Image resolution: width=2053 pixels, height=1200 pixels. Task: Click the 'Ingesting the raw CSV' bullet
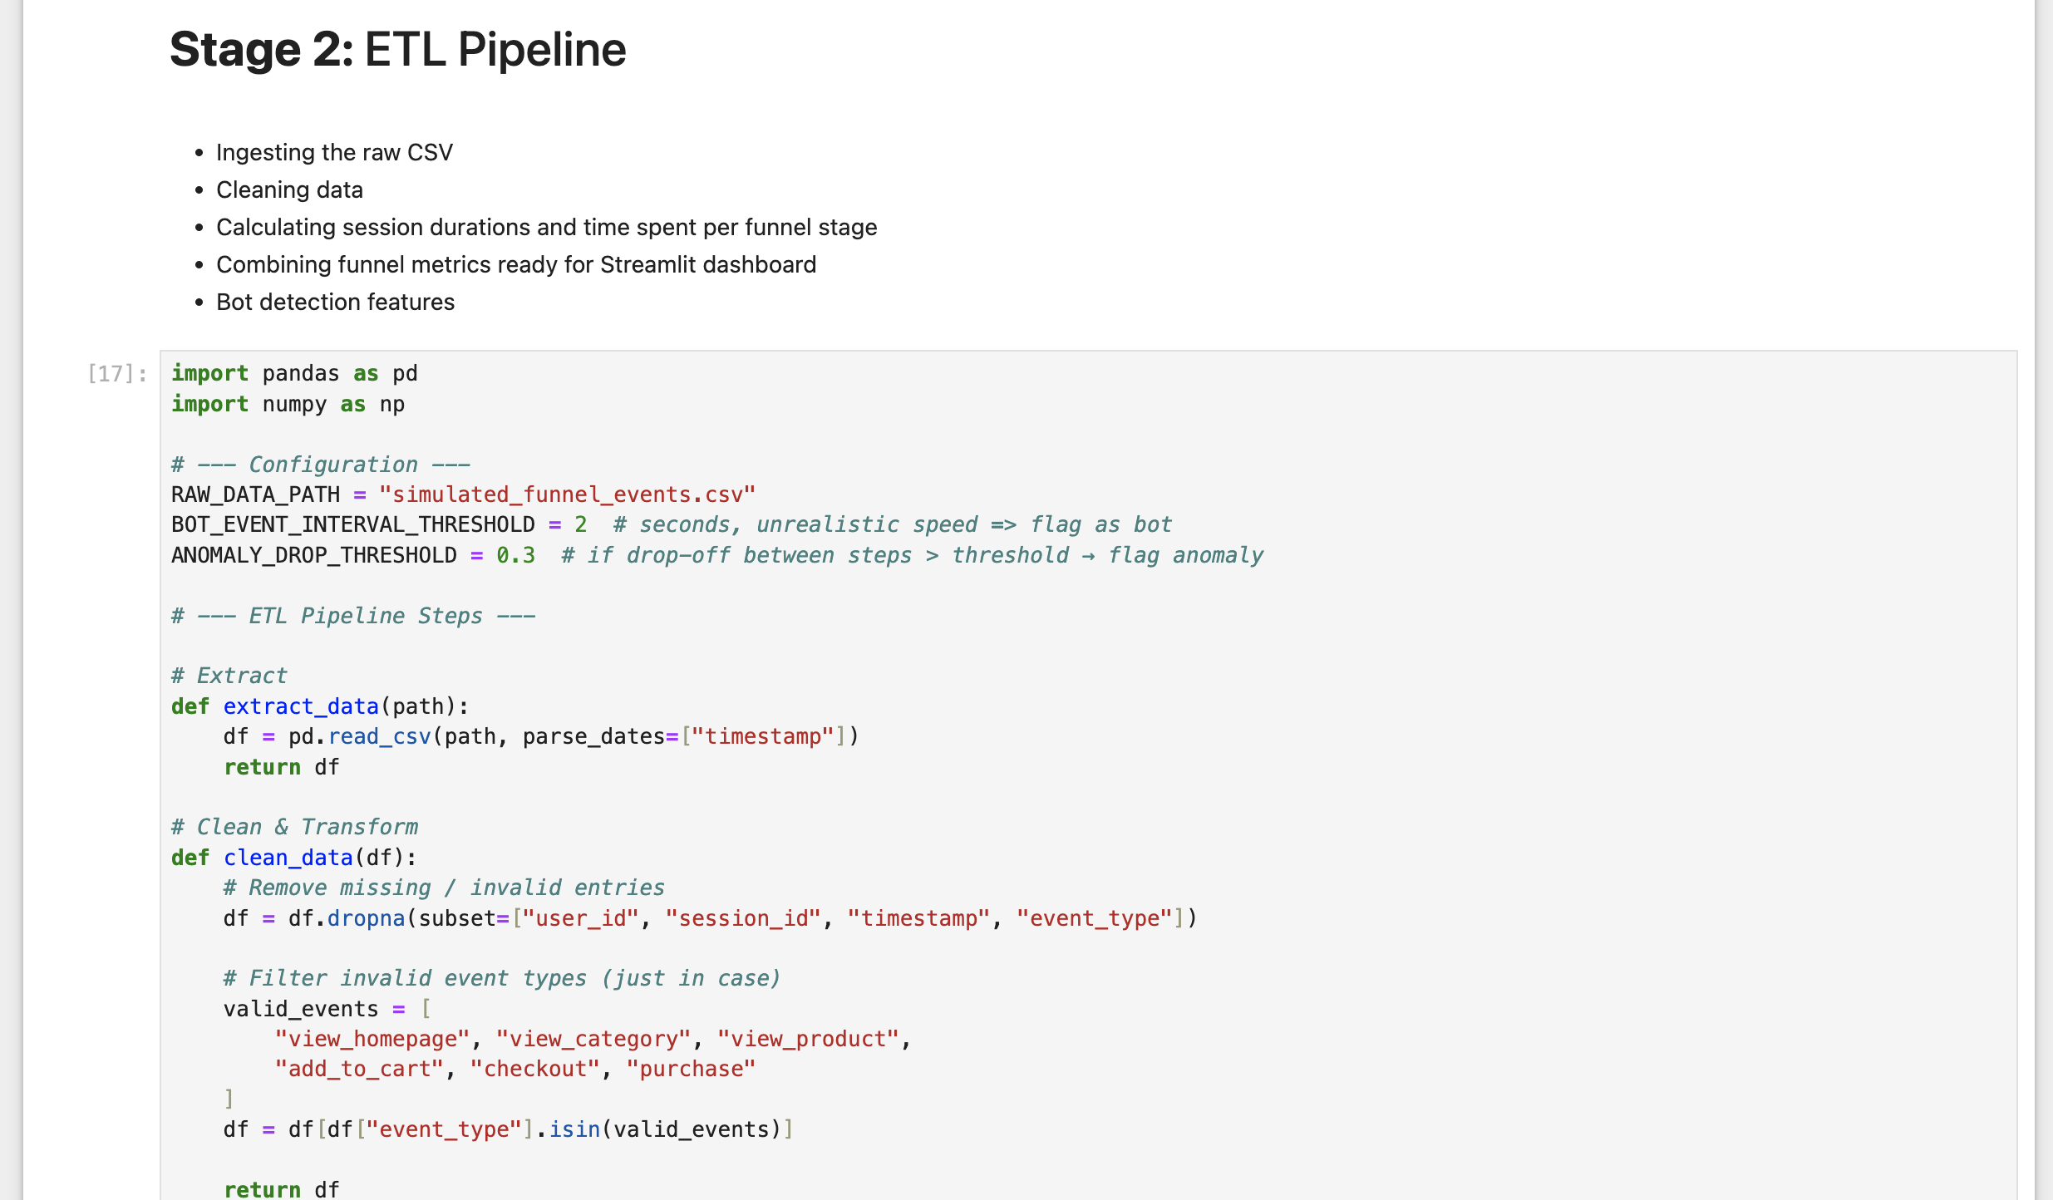(x=334, y=153)
